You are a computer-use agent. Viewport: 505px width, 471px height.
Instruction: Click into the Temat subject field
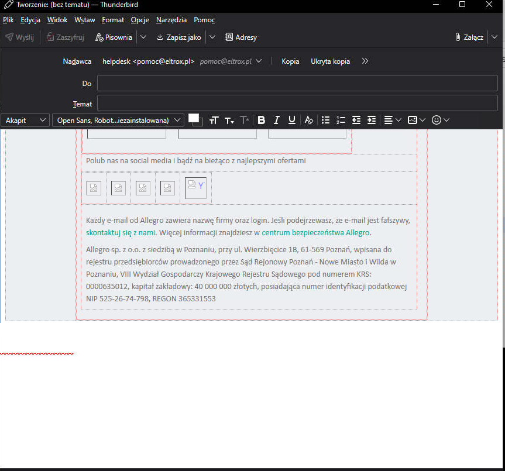click(297, 104)
